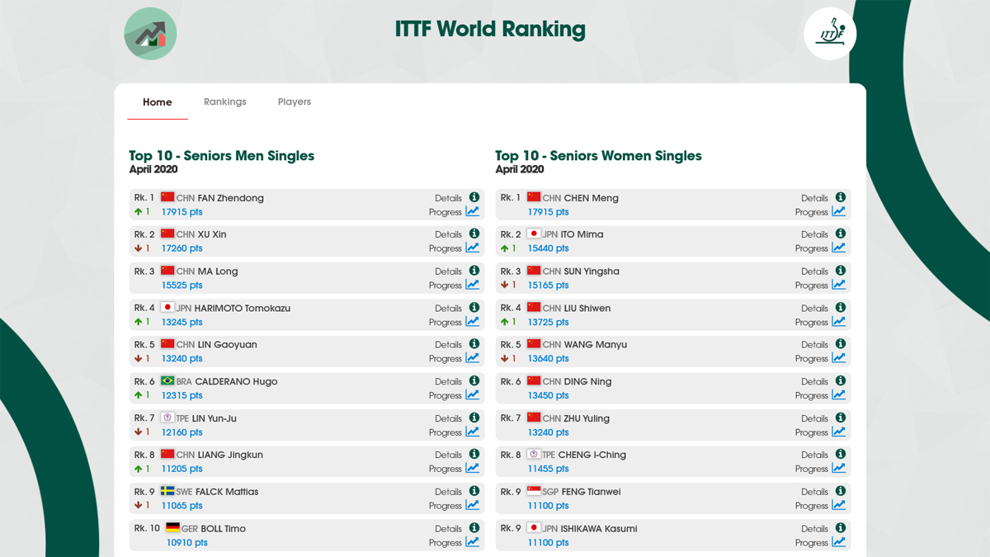Viewport: 990px width, 557px height.
Task: Select the 12315 pts value
Action: point(181,396)
